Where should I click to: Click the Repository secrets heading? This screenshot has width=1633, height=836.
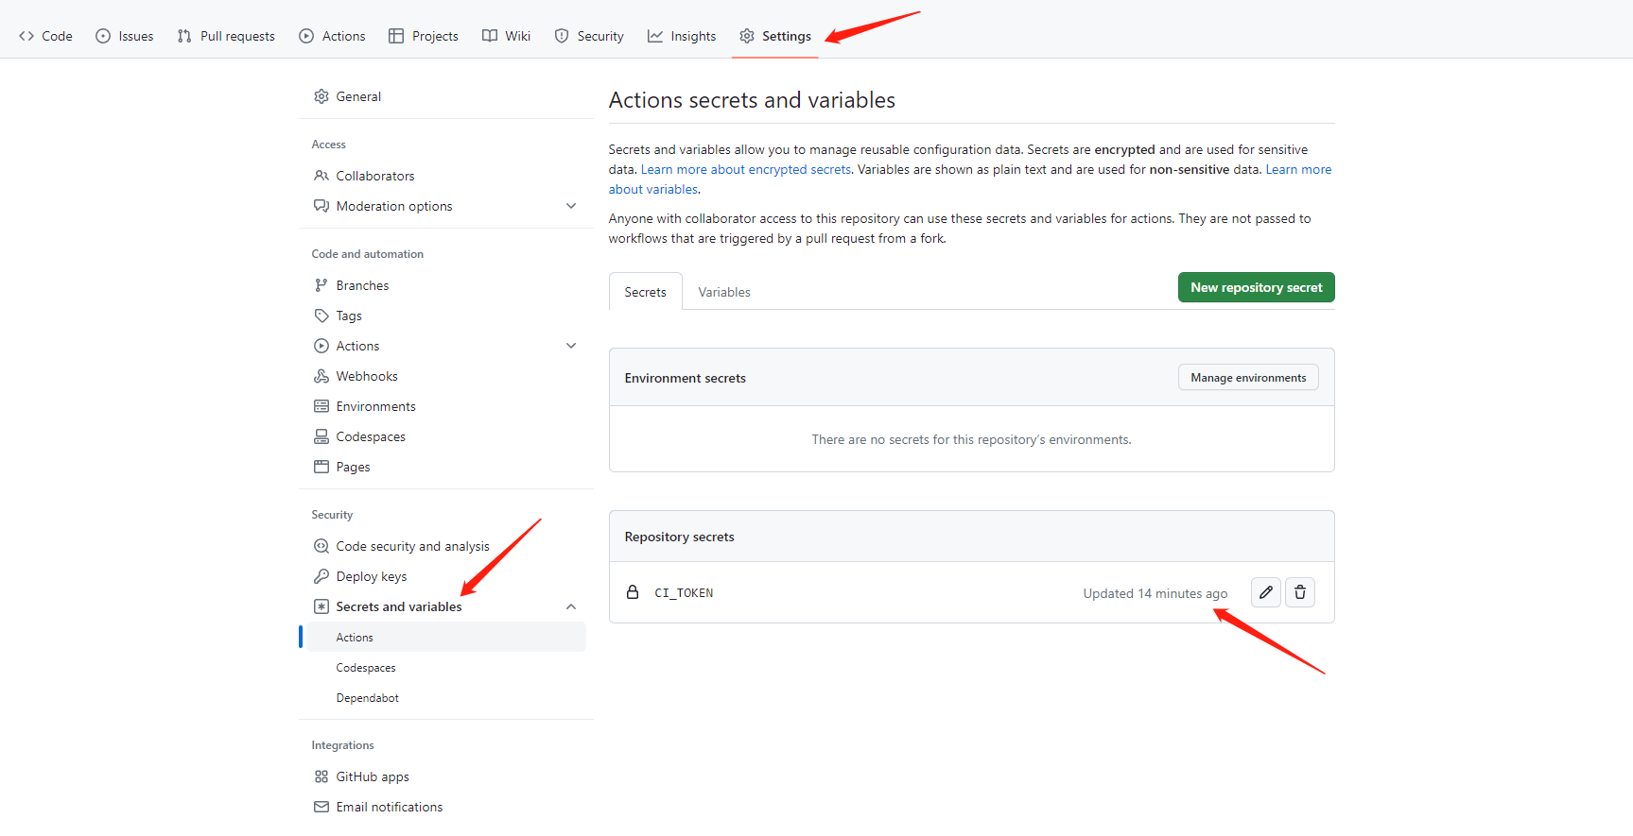coord(679,537)
